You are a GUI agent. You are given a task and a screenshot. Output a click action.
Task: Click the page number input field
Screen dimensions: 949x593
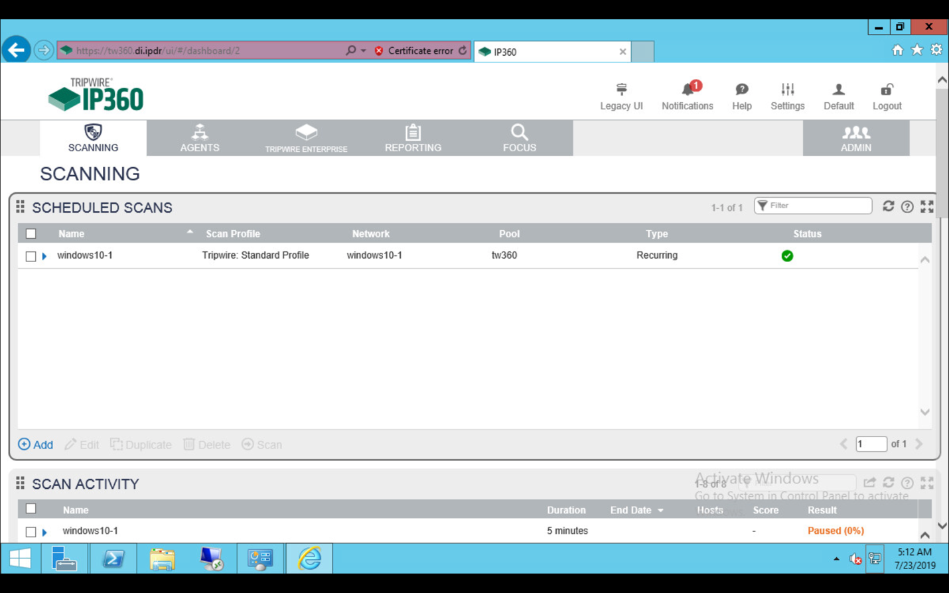[x=871, y=444]
